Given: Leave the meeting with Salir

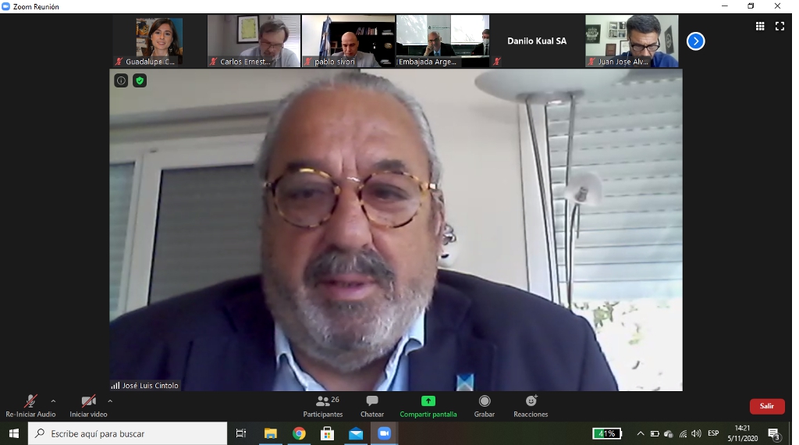Looking at the screenshot, I should tap(766, 406).
